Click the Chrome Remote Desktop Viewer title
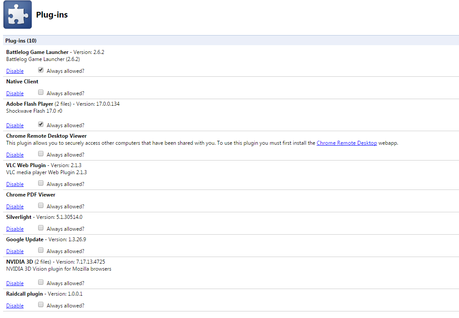The height and width of the screenshot is (318, 459). [46, 136]
